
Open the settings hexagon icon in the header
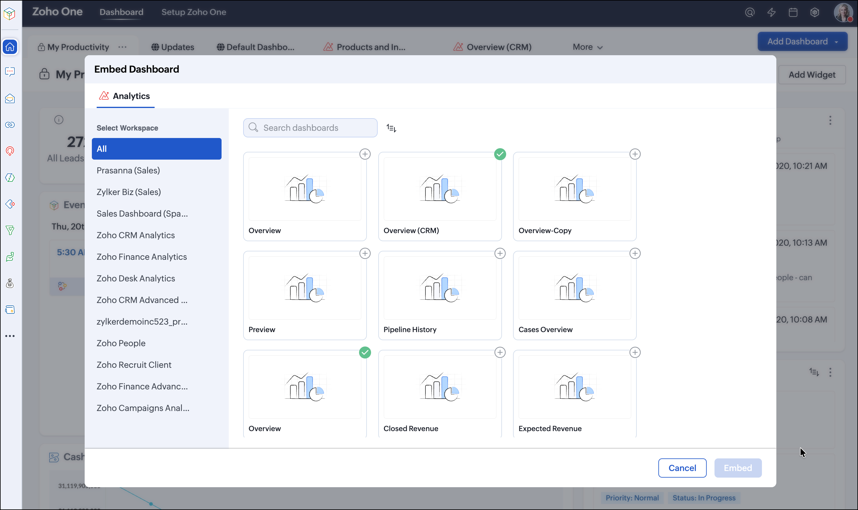815,12
